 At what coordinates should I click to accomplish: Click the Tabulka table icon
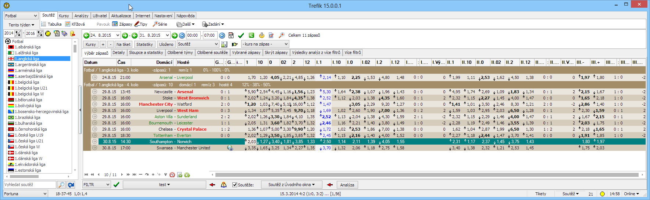tap(44, 24)
